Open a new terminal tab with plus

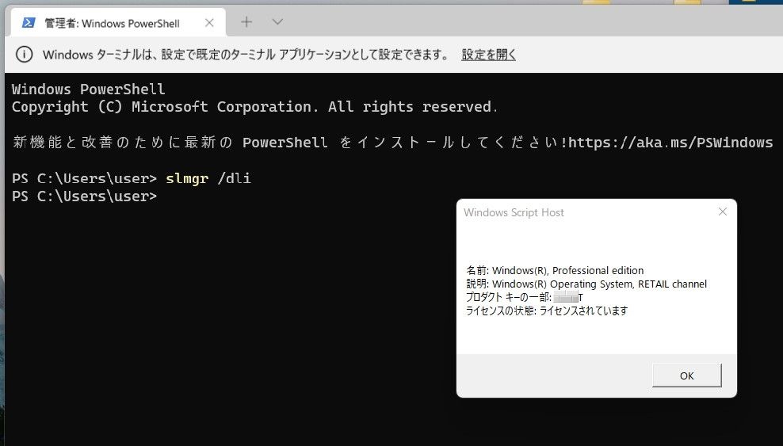click(246, 22)
